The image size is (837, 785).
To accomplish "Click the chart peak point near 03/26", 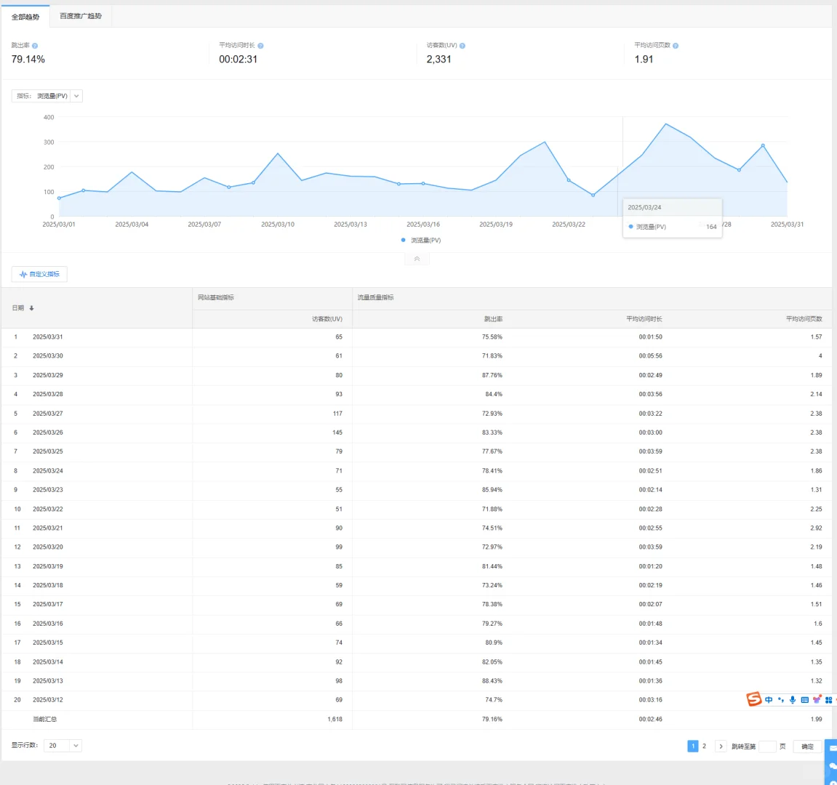I will pyautogui.click(x=665, y=124).
